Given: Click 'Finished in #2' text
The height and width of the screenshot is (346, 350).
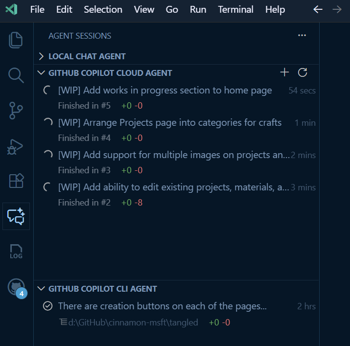Looking at the screenshot, I should coord(84,203).
